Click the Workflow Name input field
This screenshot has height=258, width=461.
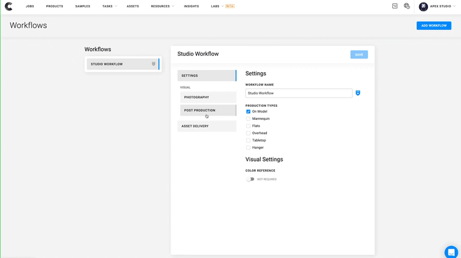(x=299, y=93)
